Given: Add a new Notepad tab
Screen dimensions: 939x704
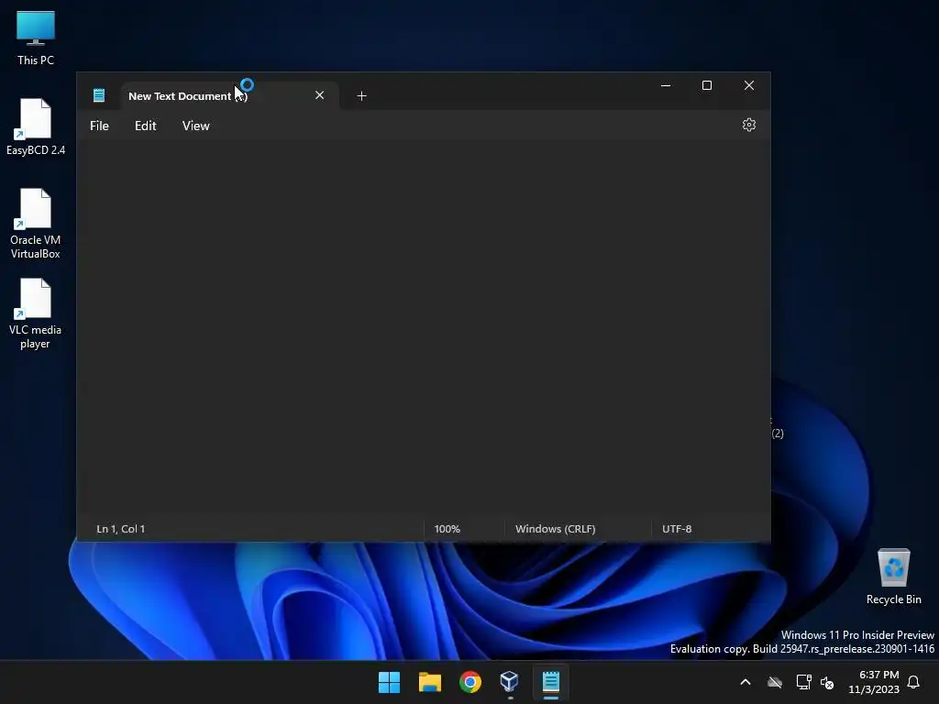Looking at the screenshot, I should click(361, 95).
